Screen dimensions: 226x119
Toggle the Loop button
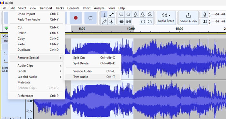tap(90, 18)
